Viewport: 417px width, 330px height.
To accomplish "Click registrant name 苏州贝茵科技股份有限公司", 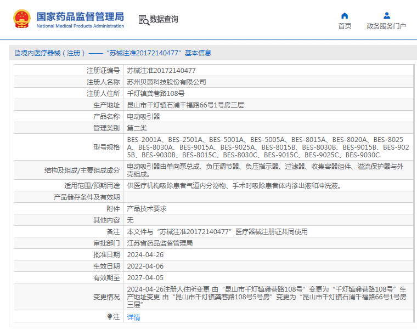I will point(166,82).
